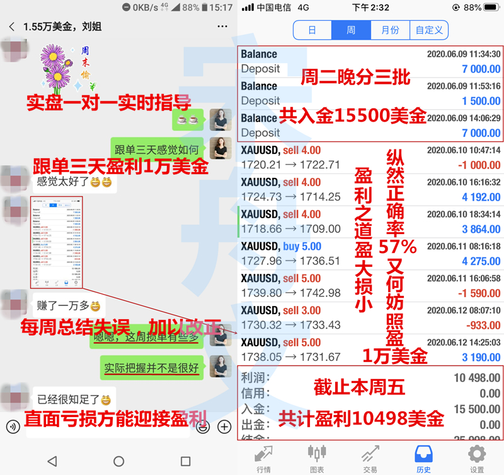Image resolution: width=504 pixels, height=475 pixels.
Task: Open the XAUUSD sell 3.00 trade -933.00
Action: (x=370, y=318)
